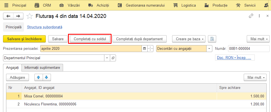Expand Creare pe baza menu
The width and height of the screenshot is (271, 112).
(189, 39)
